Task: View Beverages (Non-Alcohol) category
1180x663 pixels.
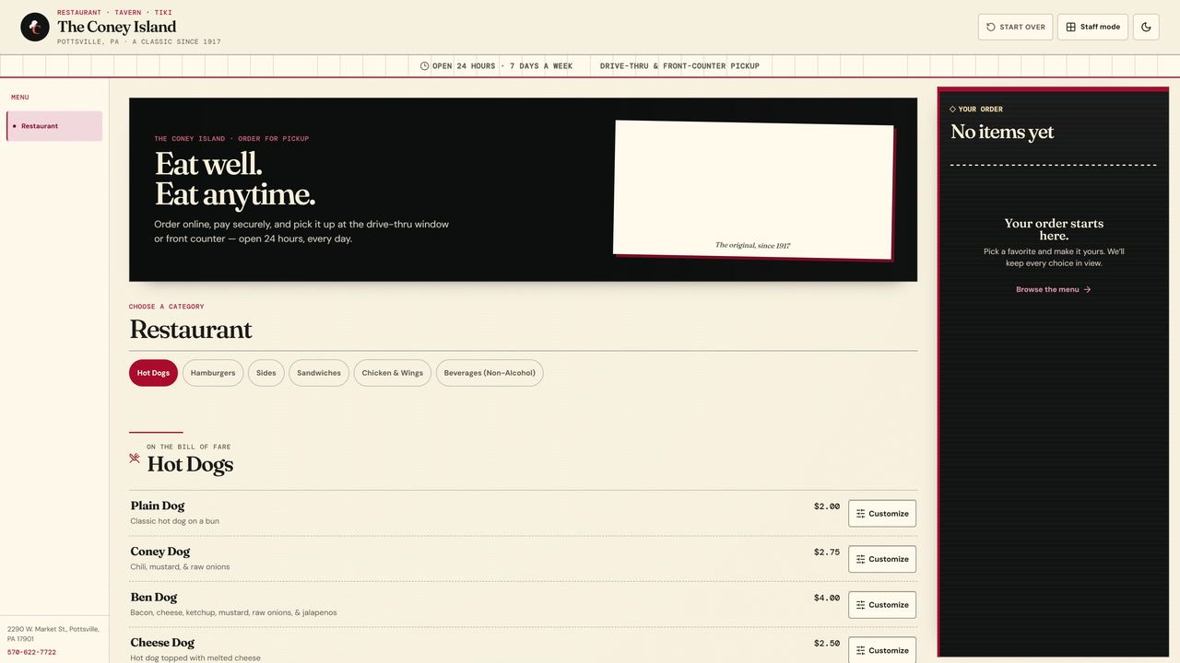Action: [490, 373]
